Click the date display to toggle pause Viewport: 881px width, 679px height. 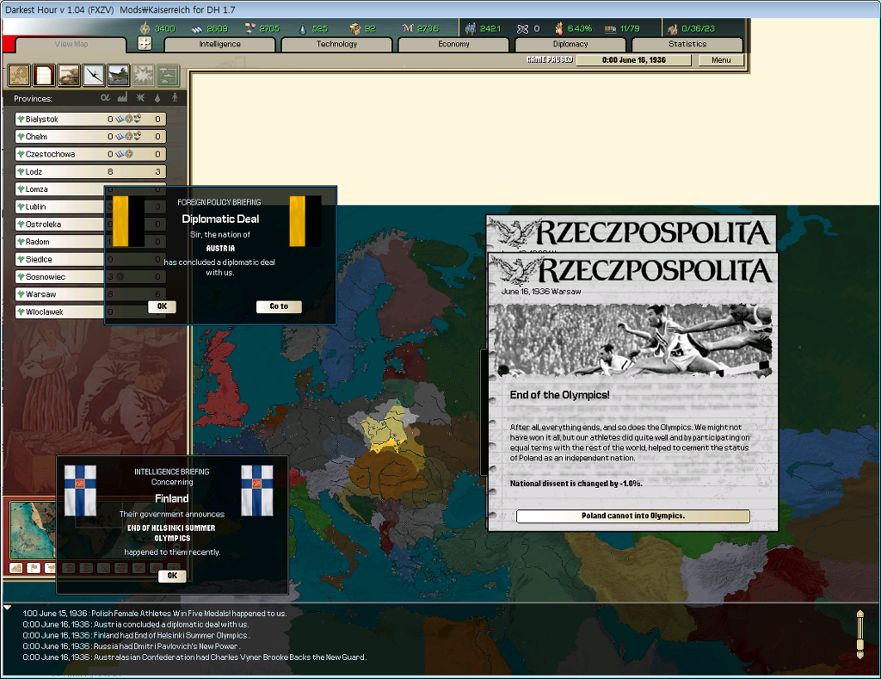click(x=633, y=60)
